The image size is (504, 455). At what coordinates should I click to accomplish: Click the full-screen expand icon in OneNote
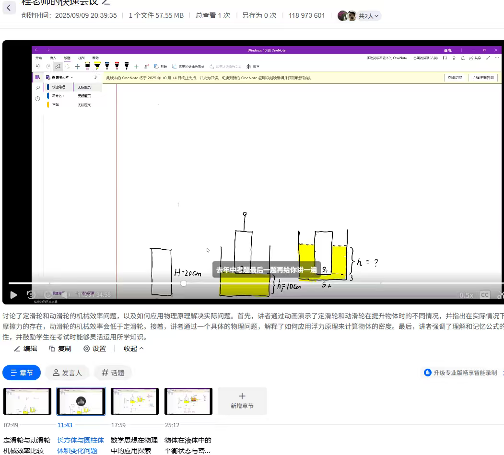tap(488, 58)
